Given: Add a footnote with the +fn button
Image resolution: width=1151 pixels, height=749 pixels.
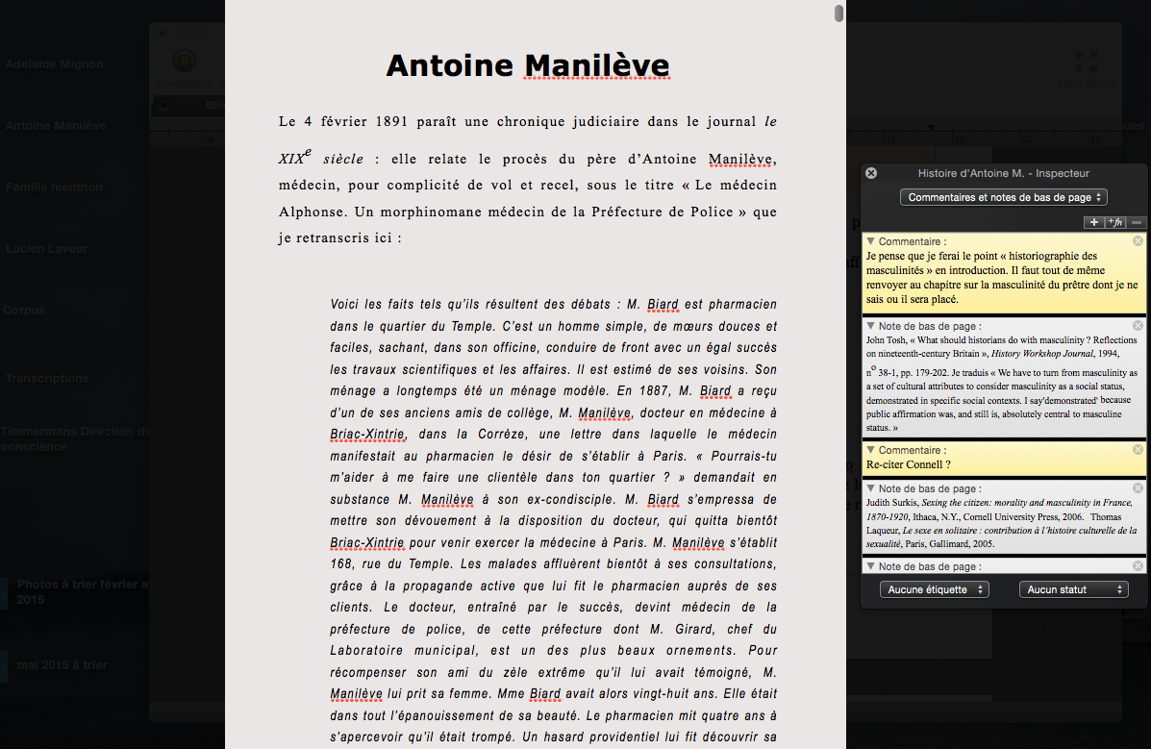Looking at the screenshot, I should [x=1115, y=222].
